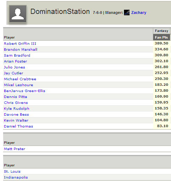Open Julio Jones player link
The height and width of the screenshot is (181, 171).
(15, 67)
